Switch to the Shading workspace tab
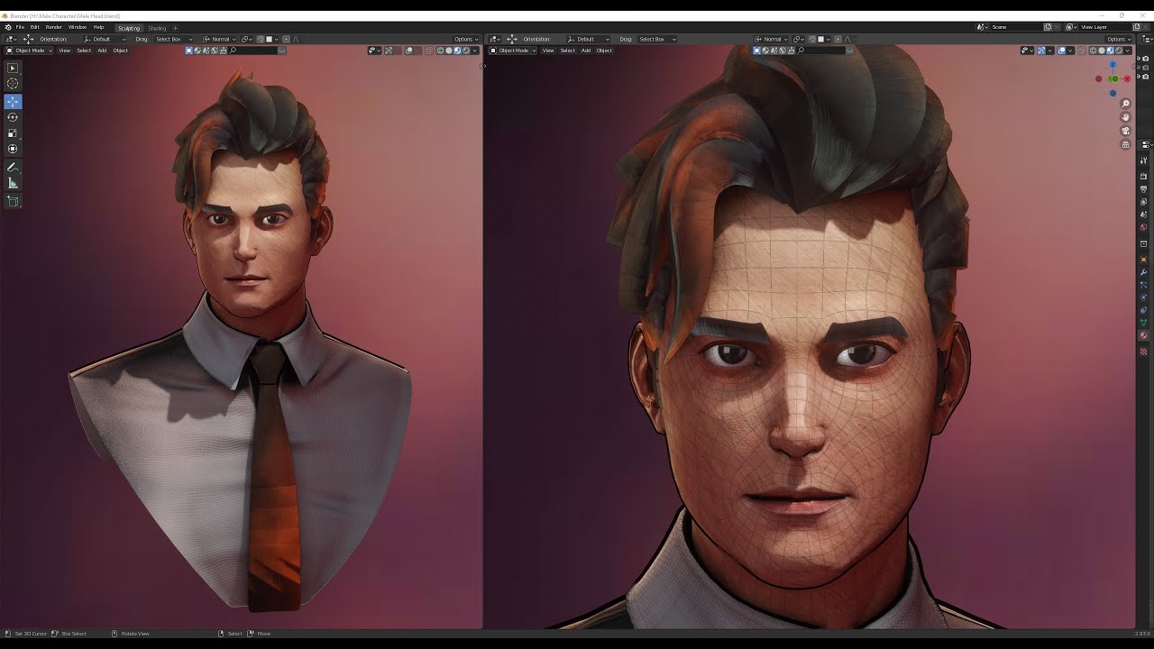Viewport: 1154px width, 649px height. coord(157,28)
